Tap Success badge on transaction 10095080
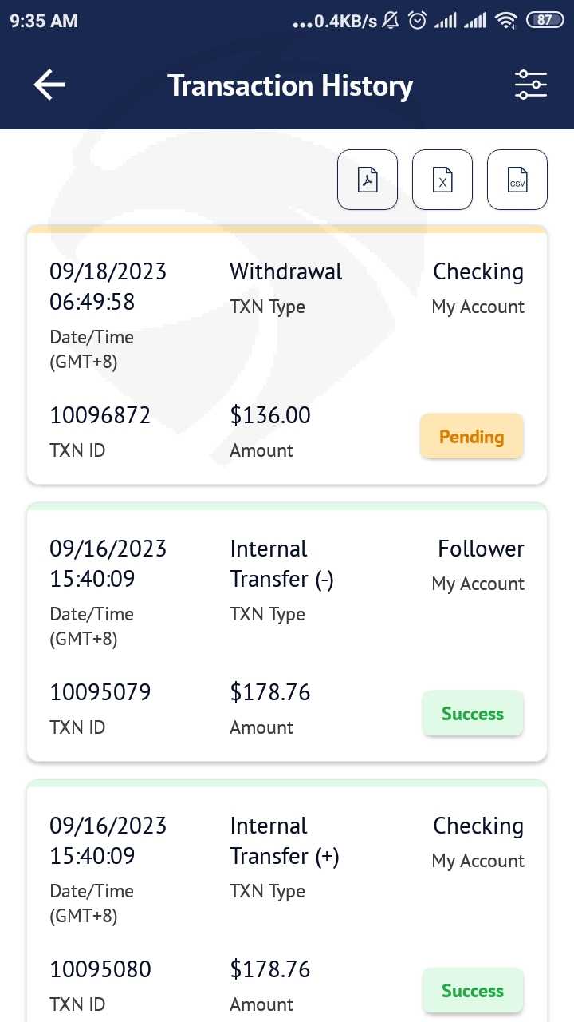This screenshot has height=1022, width=574. pos(472,991)
